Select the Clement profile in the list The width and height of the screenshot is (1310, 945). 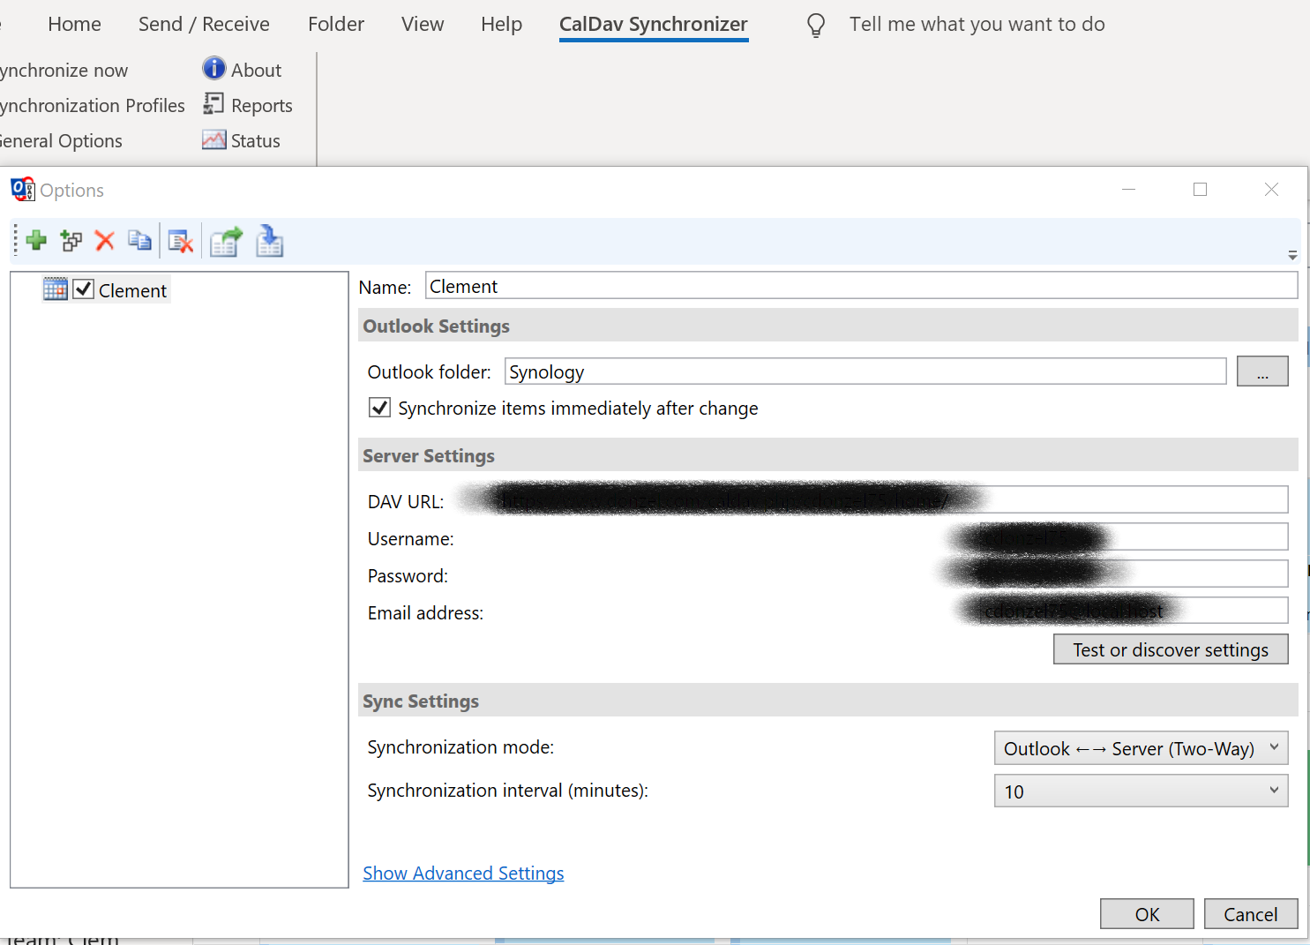coord(132,290)
